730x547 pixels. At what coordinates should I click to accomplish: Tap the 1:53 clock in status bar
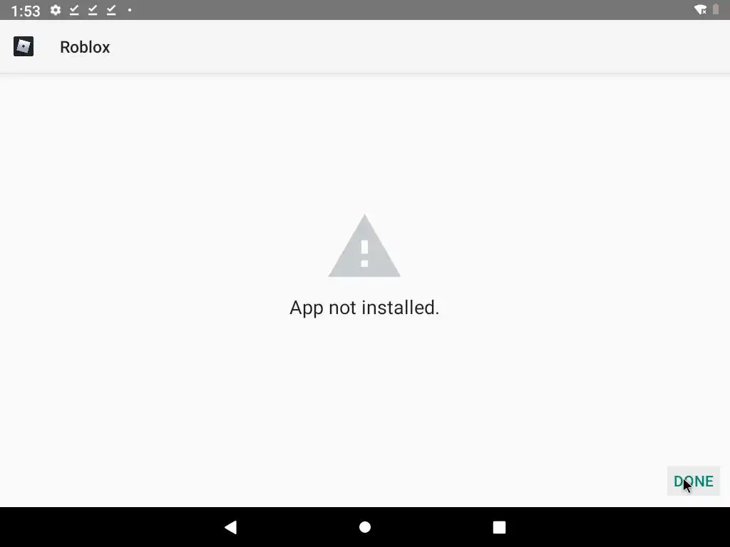(x=26, y=10)
